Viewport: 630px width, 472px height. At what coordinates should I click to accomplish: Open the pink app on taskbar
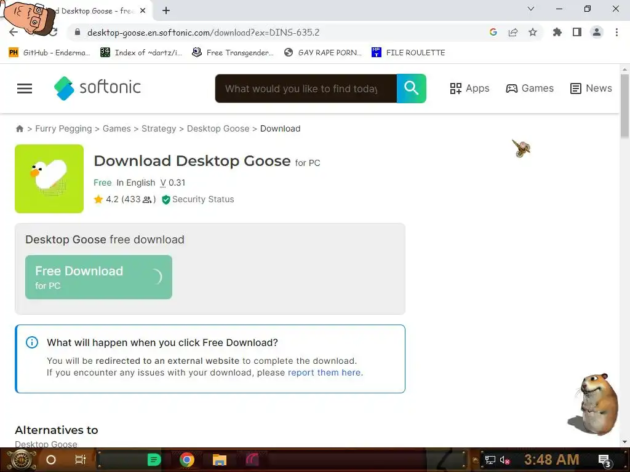252,460
